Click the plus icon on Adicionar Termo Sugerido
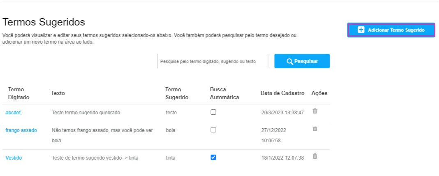The image size is (439, 176). pos(361,30)
